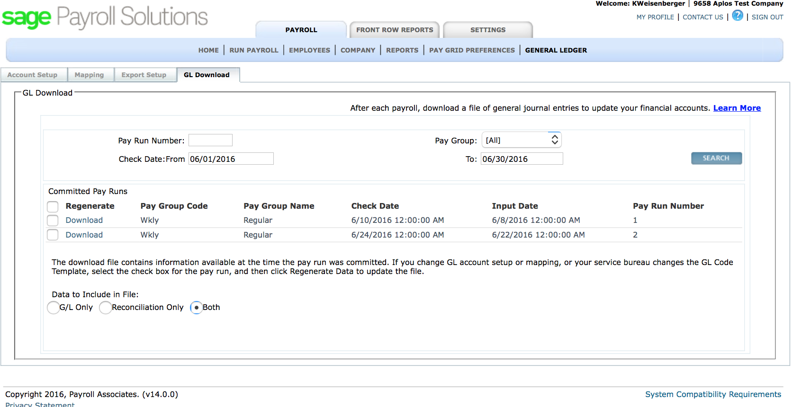This screenshot has width=792, height=407.
Task: Click the SEARCH button
Action: [716, 158]
